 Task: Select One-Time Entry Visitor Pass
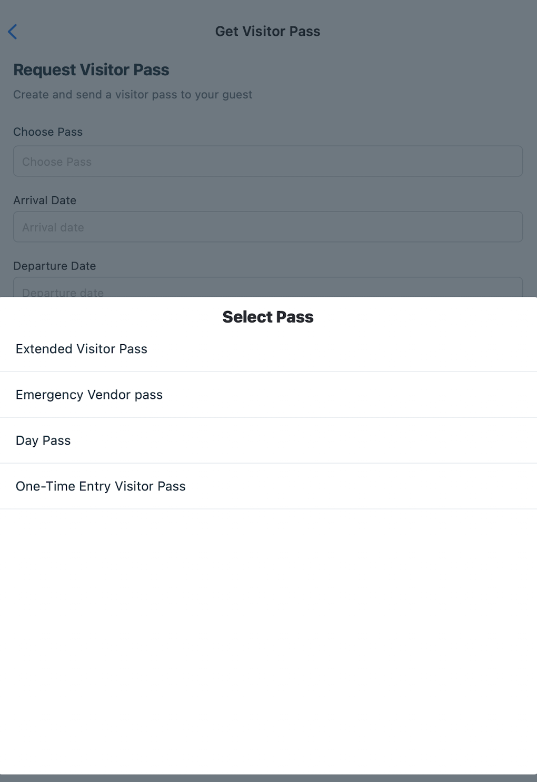pos(101,486)
